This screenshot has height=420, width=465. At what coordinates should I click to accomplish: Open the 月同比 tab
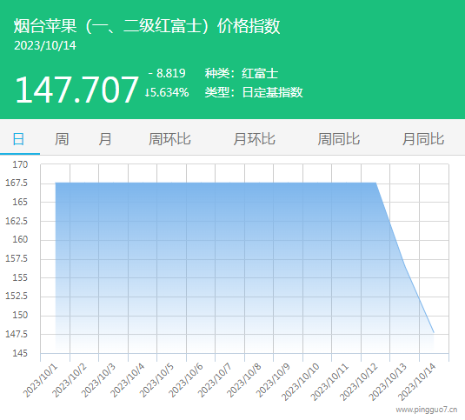click(x=423, y=139)
